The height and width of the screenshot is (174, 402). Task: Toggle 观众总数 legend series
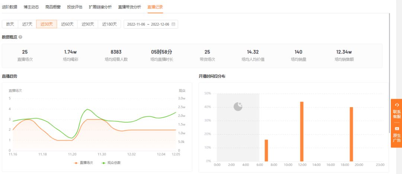111,162
